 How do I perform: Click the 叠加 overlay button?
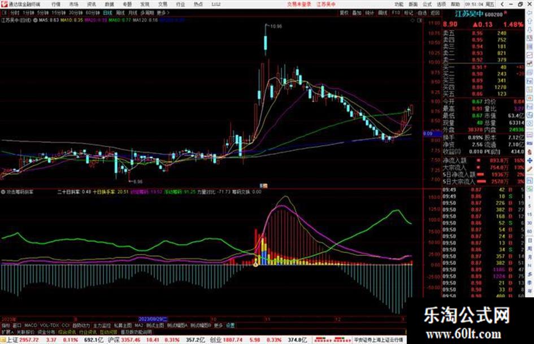click(357, 12)
